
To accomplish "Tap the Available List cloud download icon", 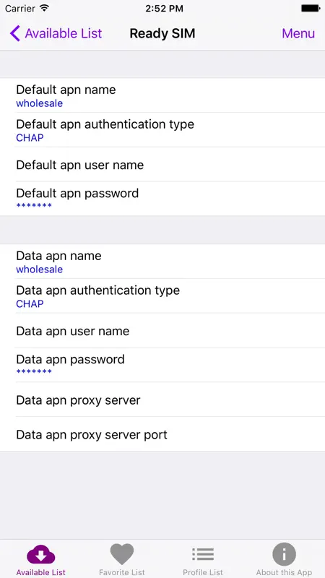I will coord(41,554).
